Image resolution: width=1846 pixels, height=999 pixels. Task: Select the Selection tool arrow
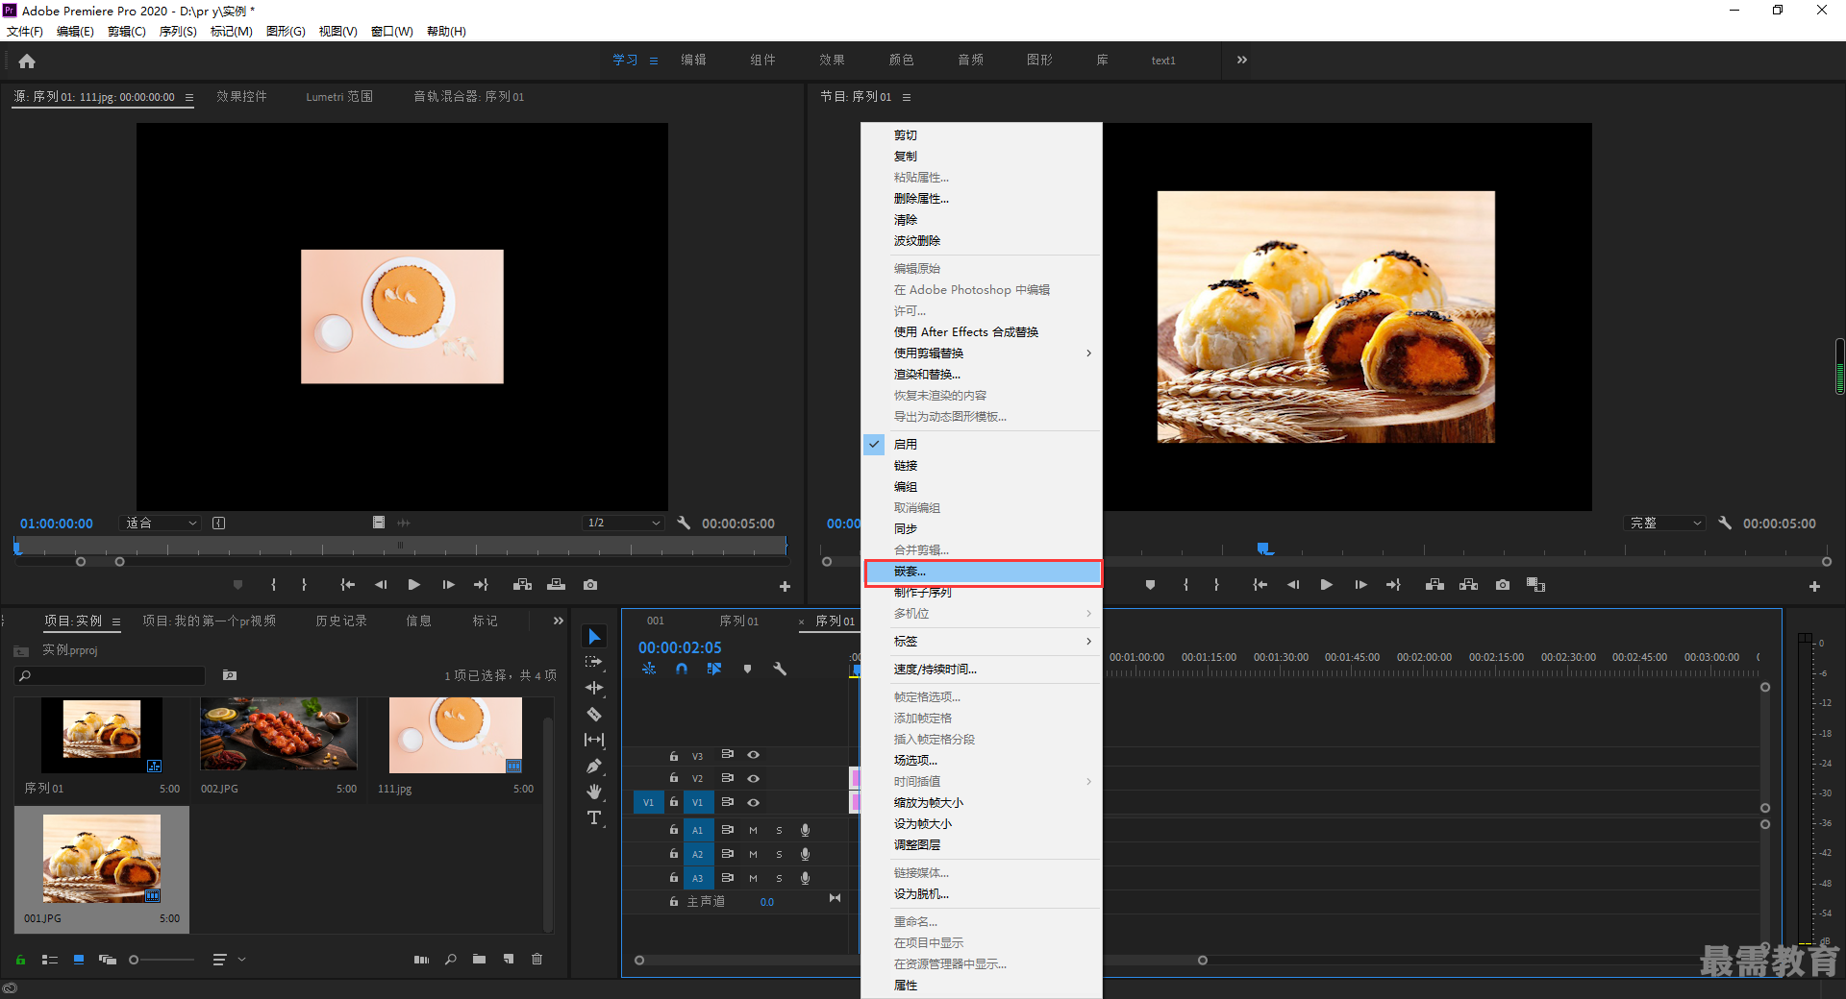click(x=594, y=637)
